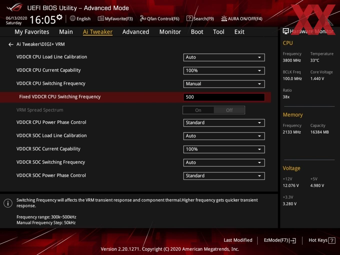This screenshot has height=255, width=340.
Task: Click the 16:05 clock display
Action: (x=42, y=19)
